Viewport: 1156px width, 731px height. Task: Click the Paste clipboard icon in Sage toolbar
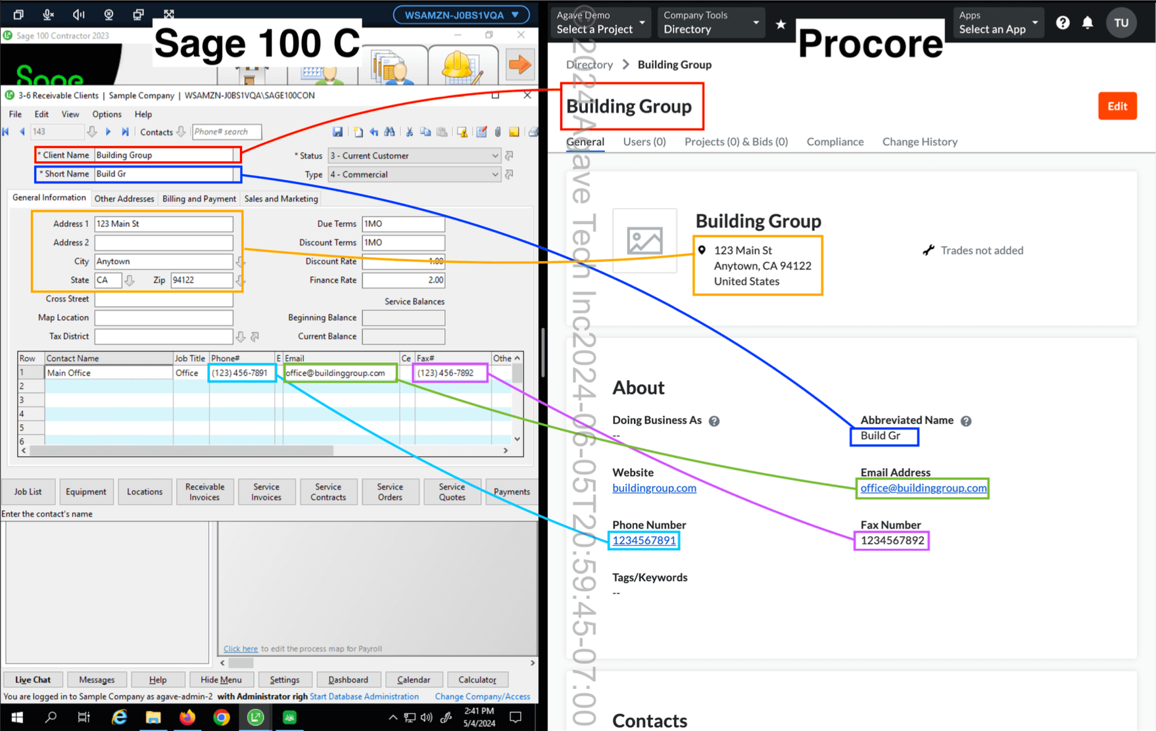point(442,131)
